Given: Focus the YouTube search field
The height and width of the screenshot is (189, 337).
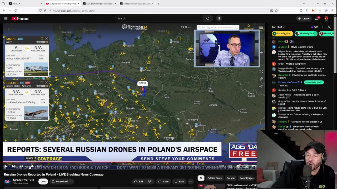Looking at the screenshot, I should [x=158, y=18].
